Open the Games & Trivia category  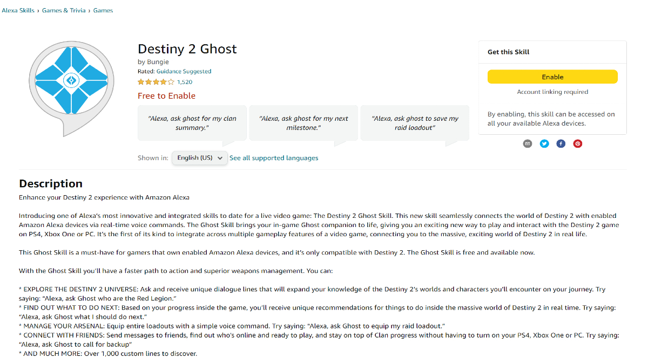click(64, 10)
